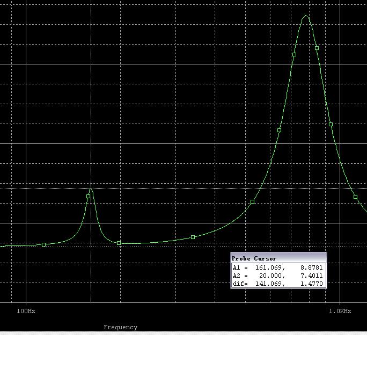Select the square marker on the small peak
The image size is (367, 369).
(89, 197)
